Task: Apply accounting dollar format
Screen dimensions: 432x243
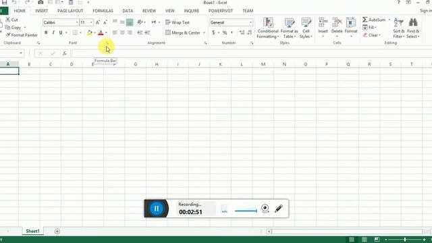Action: pyautogui.click(x=213, y=32)
